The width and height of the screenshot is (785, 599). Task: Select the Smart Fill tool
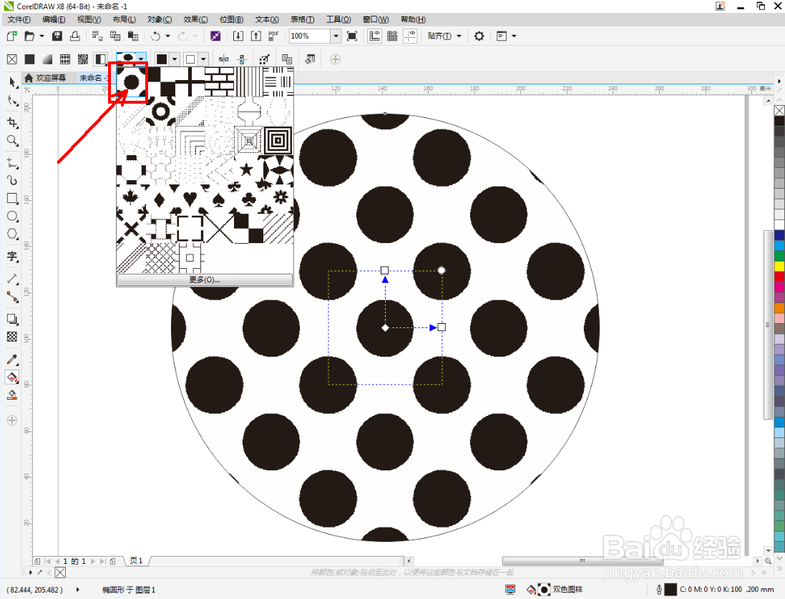coord(12,395)
